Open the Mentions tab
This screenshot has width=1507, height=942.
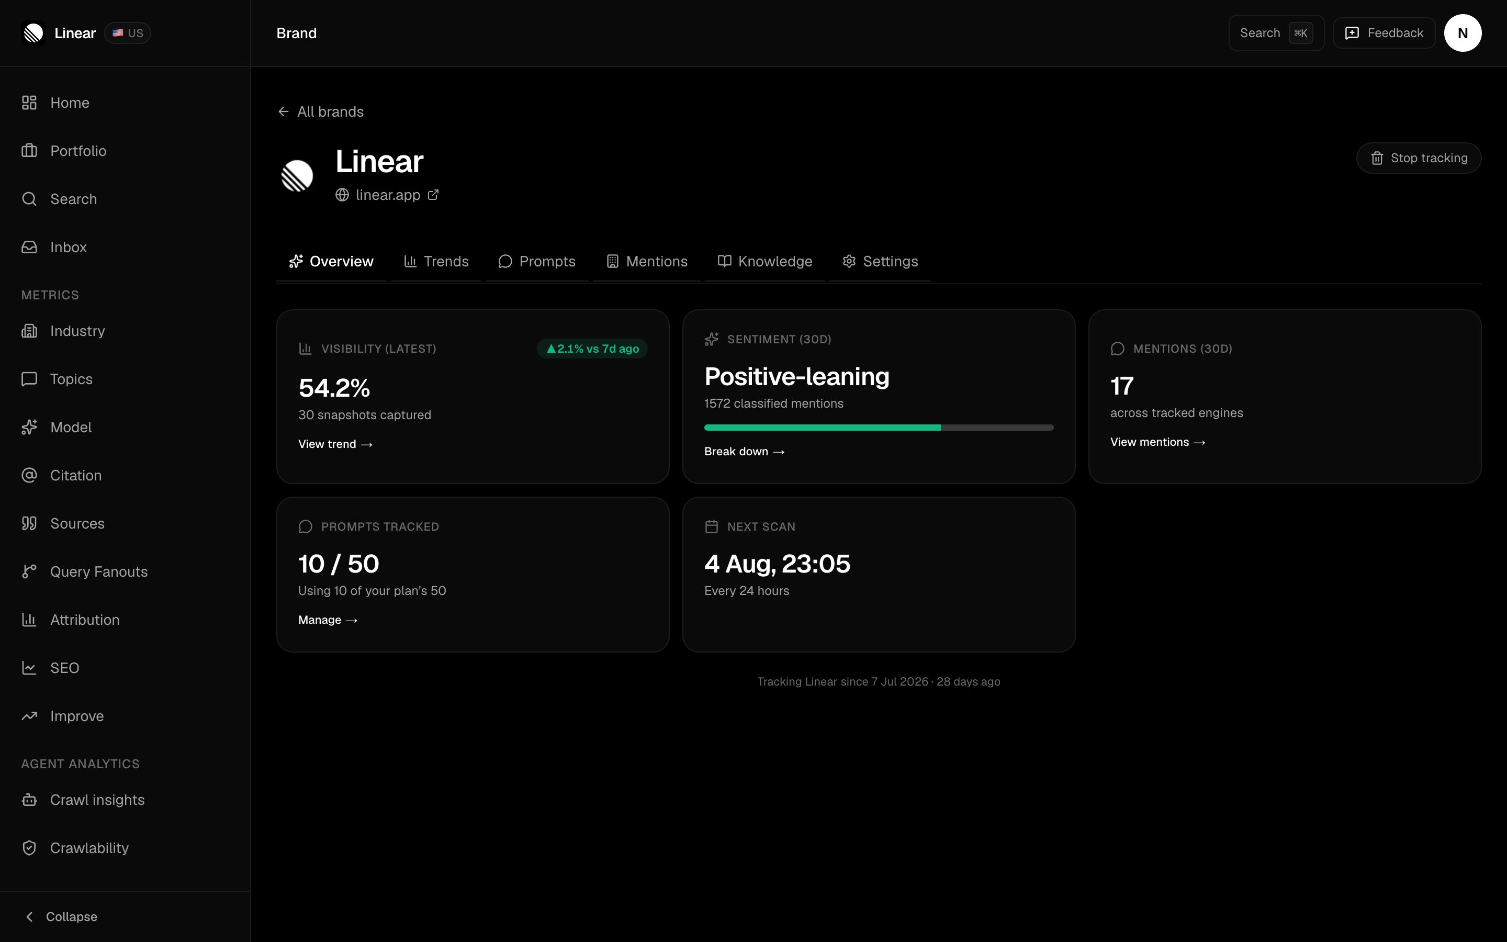click(x=646, y=262)
